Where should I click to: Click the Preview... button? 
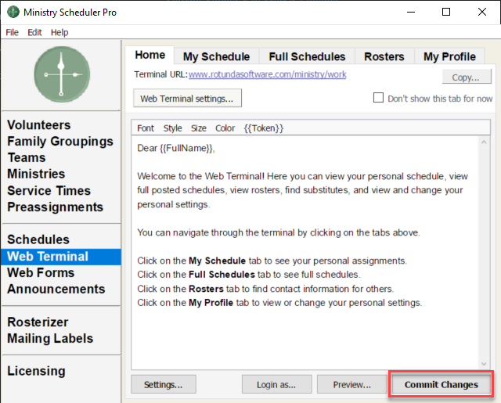351,384
